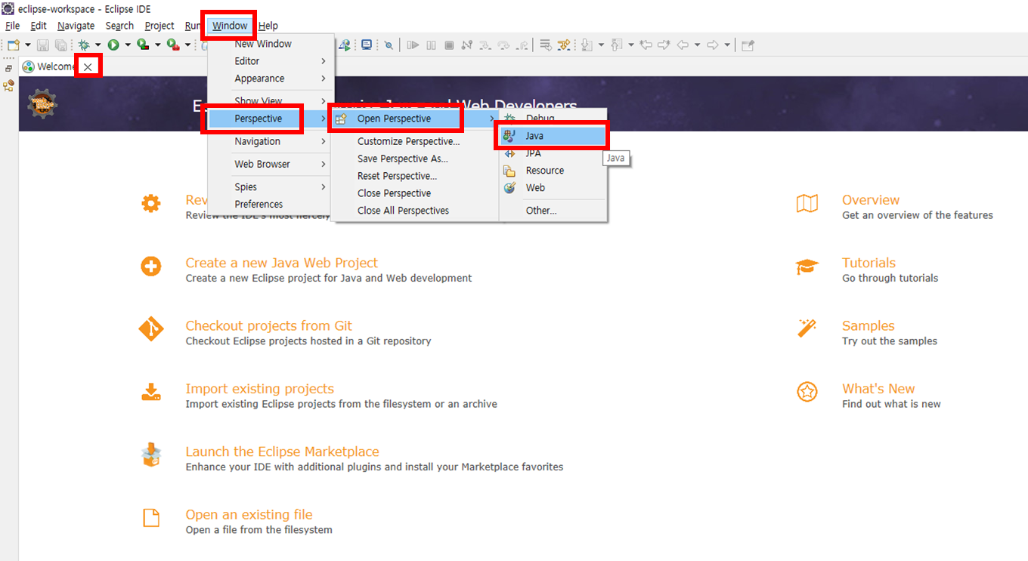Click the Terminate stop icon
1028x561 pixels.
(x=449, y=45)
